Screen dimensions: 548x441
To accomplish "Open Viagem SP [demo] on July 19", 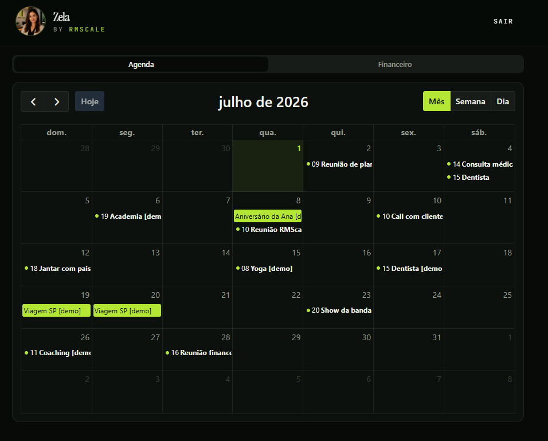I will [x=56, y=311].
